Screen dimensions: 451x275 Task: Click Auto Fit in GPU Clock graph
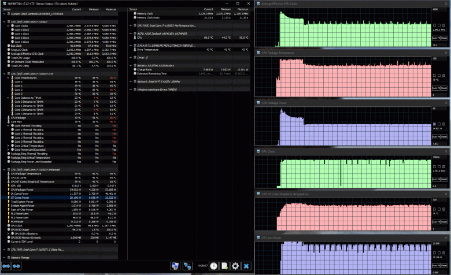tap(436, 179)
